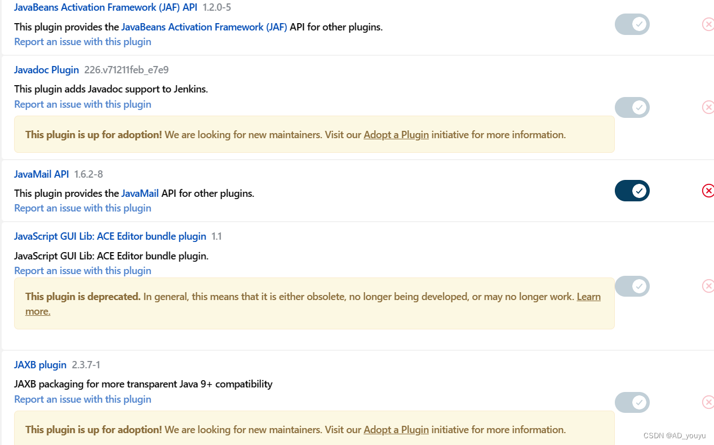Click Javadoc version 226.v71211feb_e7e9 text

(x=126, y=70)
